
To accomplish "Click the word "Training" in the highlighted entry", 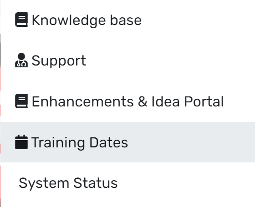I will pos(58,143).
